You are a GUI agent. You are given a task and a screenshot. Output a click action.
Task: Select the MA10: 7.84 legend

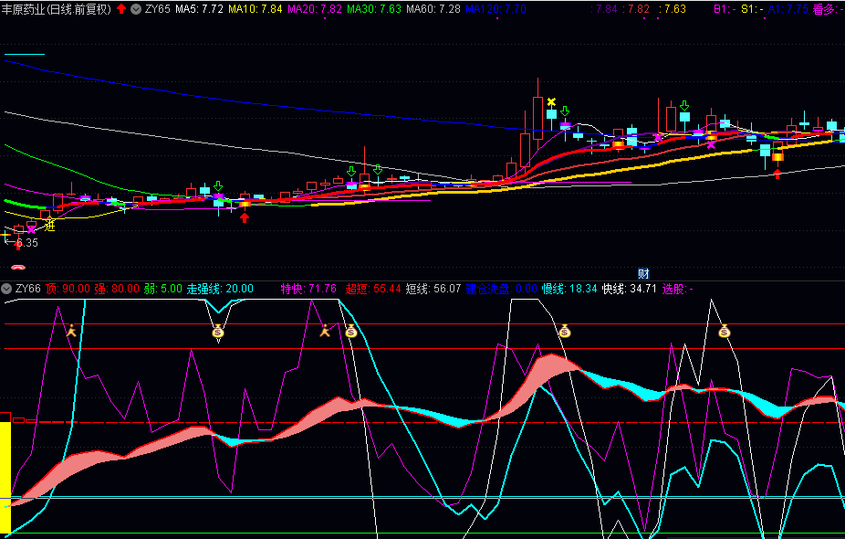click(255, 9)
